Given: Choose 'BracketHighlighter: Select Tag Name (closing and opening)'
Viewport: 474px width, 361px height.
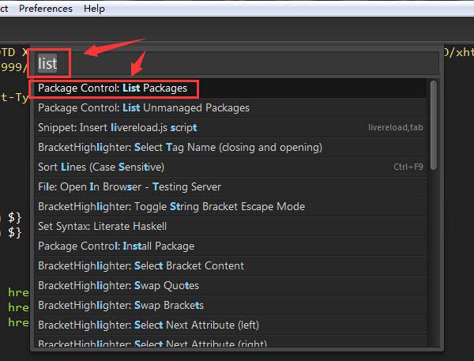Looking at the screenshot, I should click(x=231, y=148).
